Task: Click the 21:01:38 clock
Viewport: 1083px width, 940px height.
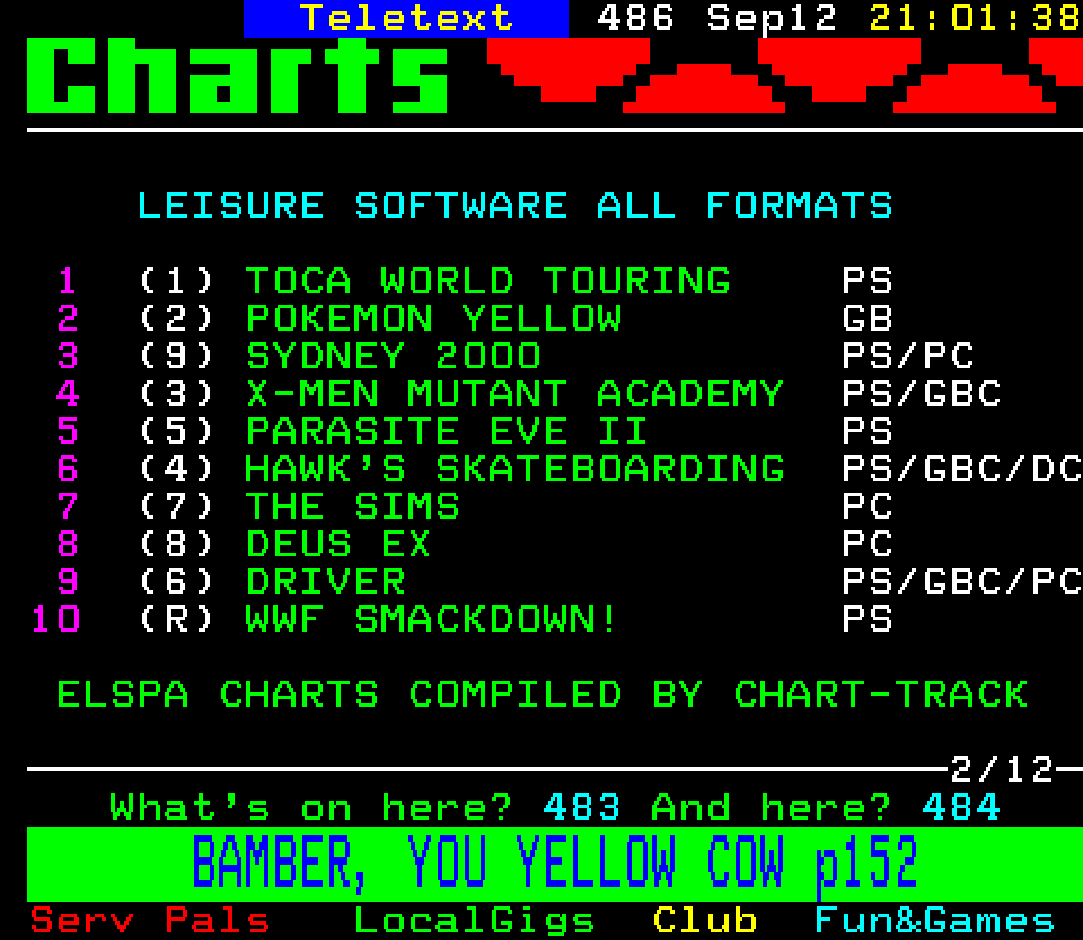Action: (x=975, y=18)
